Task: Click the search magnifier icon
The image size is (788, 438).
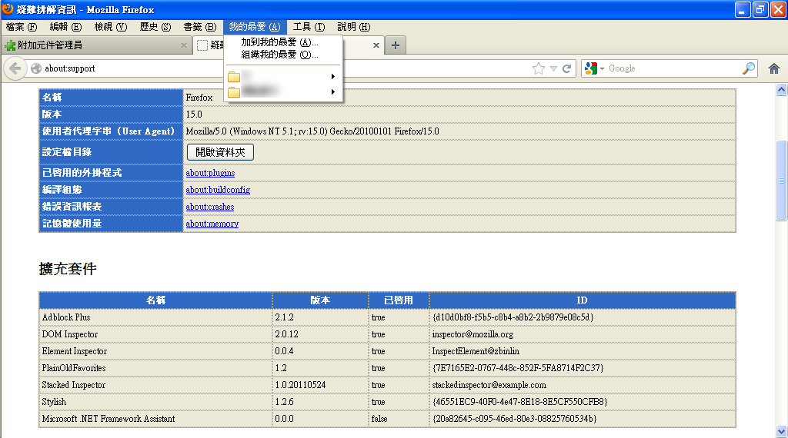Action: point(748,68)
